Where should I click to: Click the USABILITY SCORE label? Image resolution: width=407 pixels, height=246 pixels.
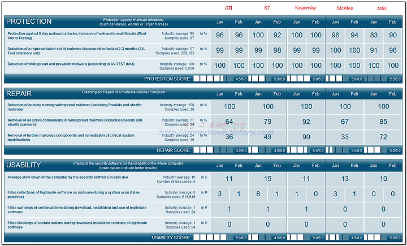pyautogui.click(x=171, y=238)
